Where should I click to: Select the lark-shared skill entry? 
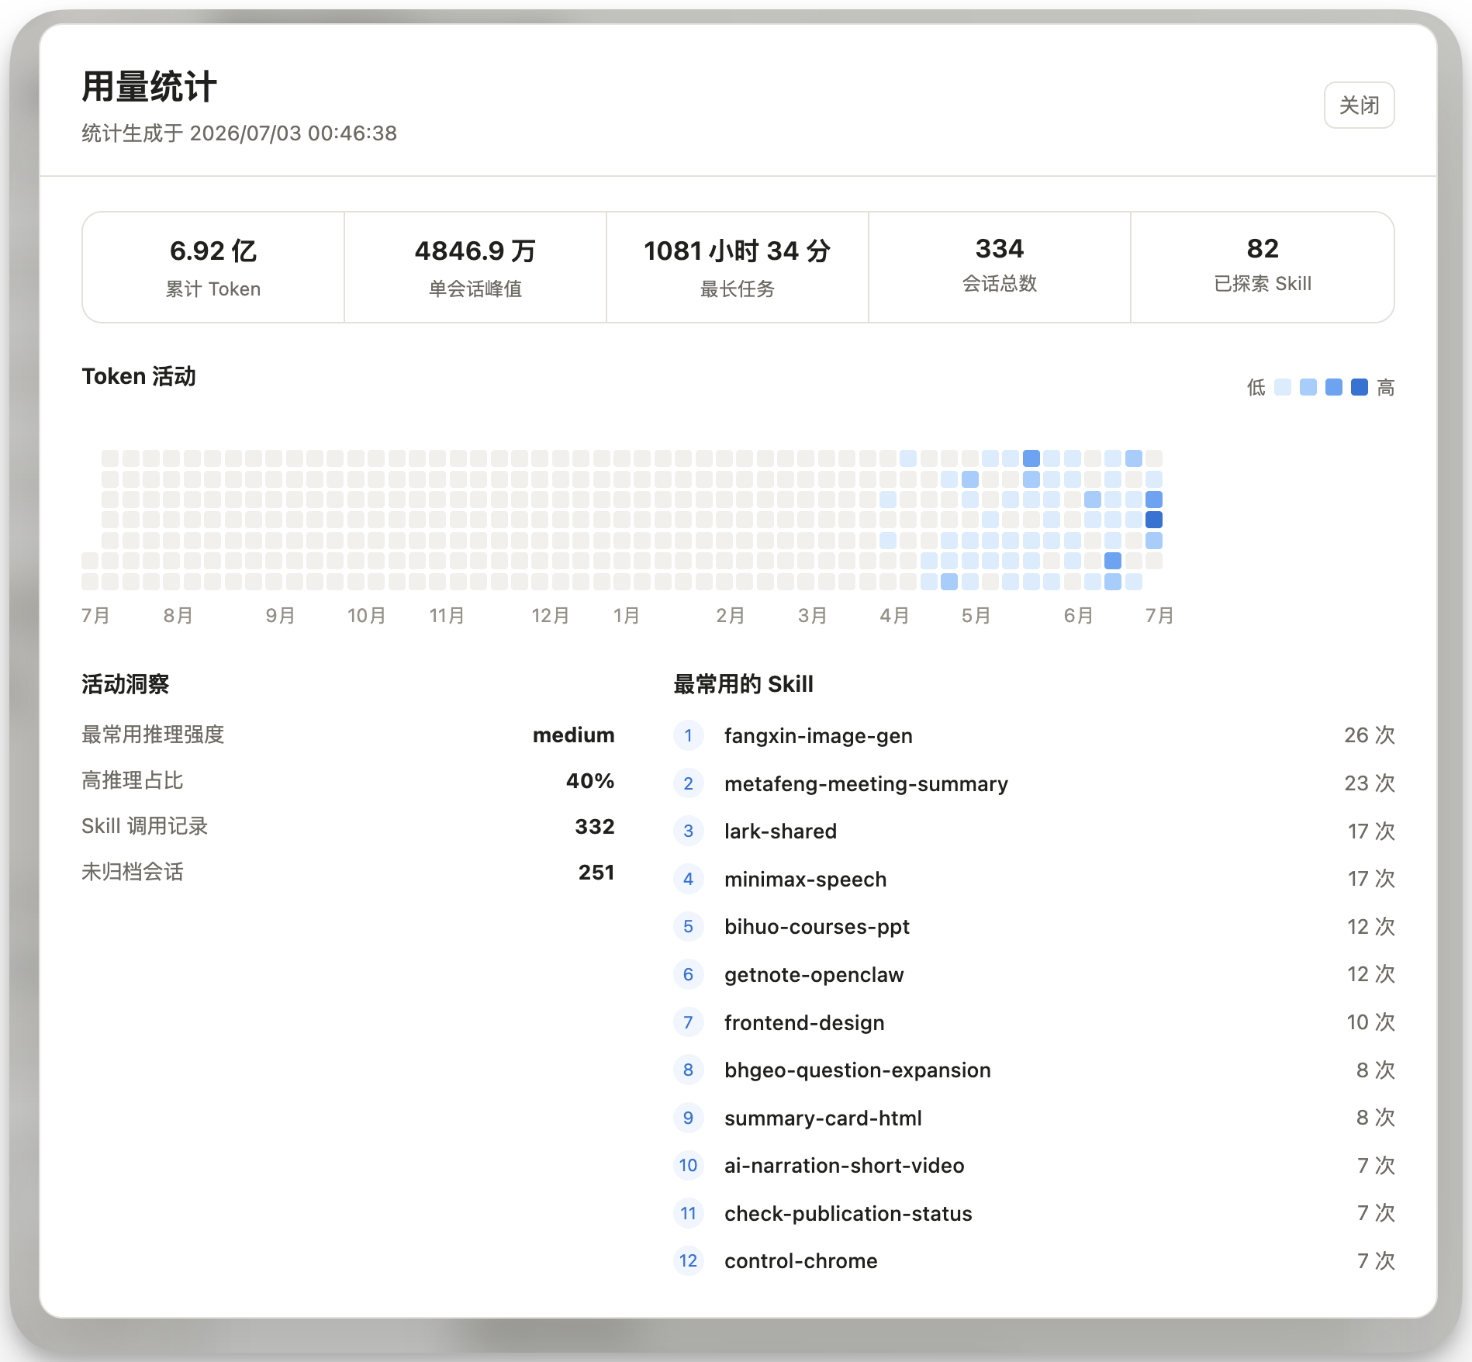(x=1034, y=831)
